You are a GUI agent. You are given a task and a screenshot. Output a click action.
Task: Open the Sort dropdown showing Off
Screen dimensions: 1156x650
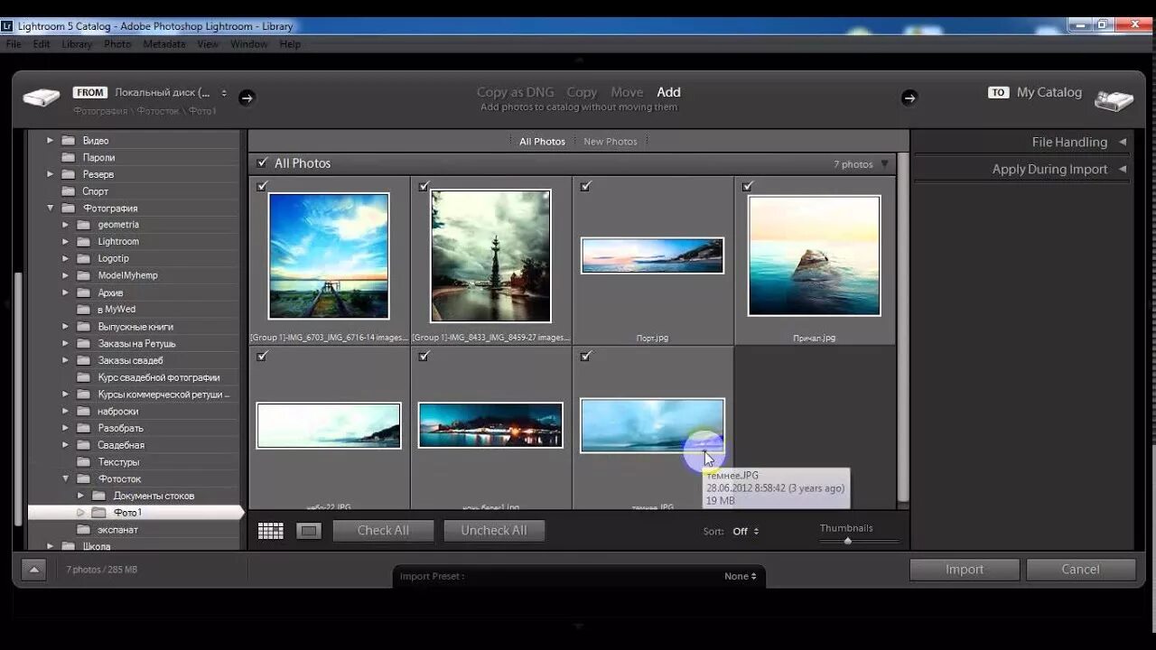(745, 532)
